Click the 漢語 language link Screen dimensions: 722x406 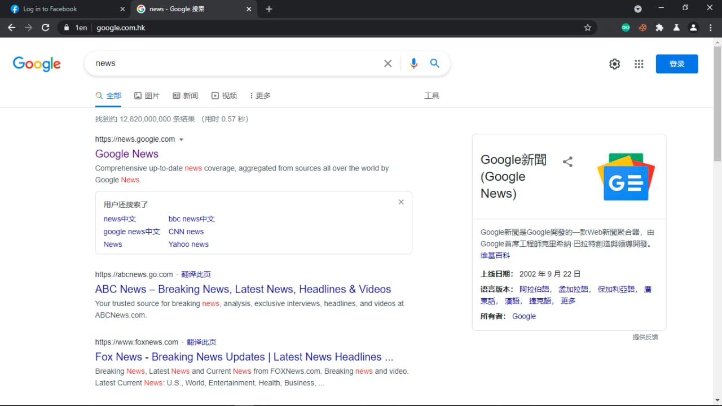[x=512, y=301]
